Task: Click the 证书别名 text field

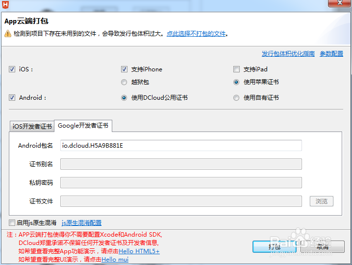Action: coord(181,164)
